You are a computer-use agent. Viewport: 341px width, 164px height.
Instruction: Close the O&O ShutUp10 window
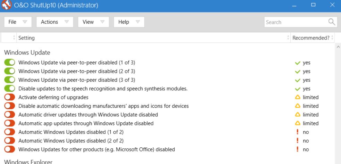(332, 5)
